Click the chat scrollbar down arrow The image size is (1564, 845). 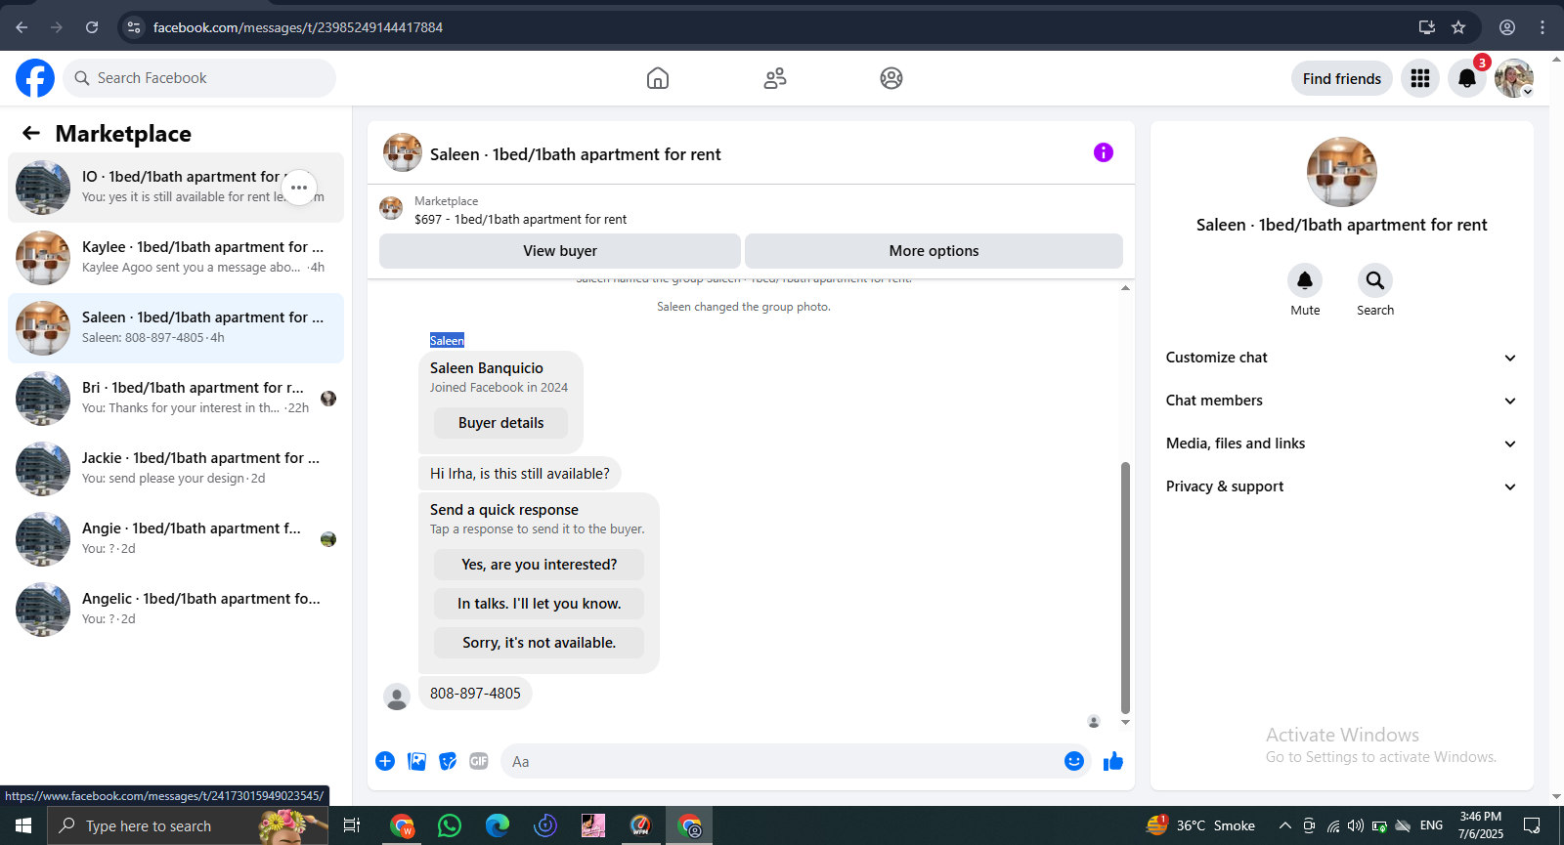[x=1125, y=722]
